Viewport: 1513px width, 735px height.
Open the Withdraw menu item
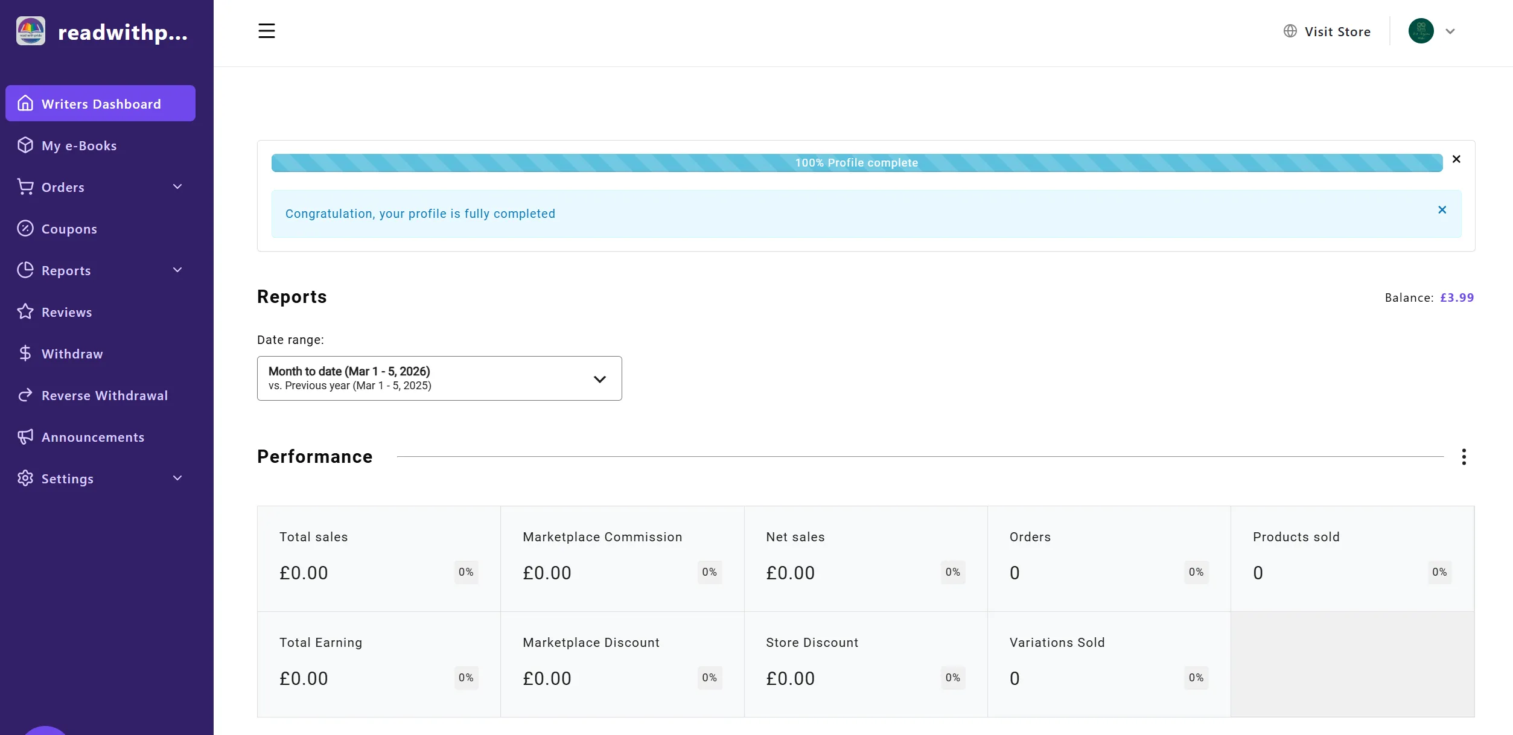point(72,354)
